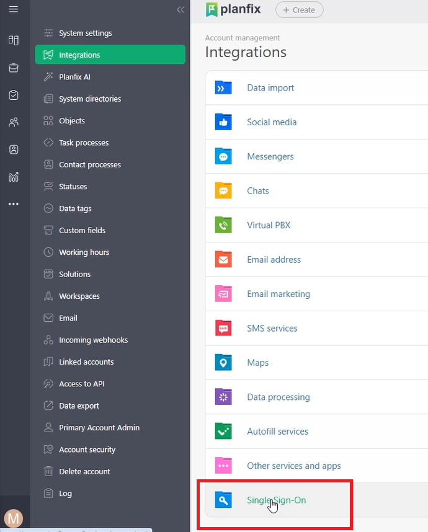Image resolution: width=428 pixels, height=532 pixels.
Task: Click the Email address envelope icon
Action: (x=223, y=260)
